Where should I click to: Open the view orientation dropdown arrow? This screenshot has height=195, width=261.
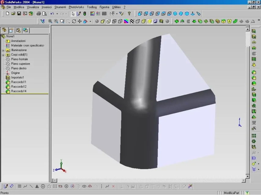pyautogui.click(x=90, y=21)
